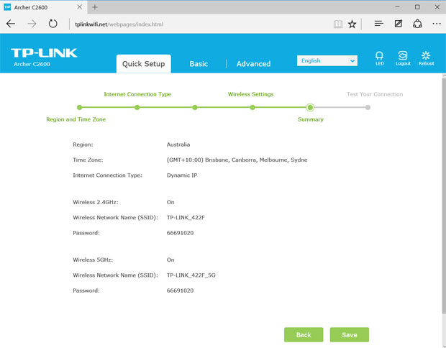The height and width of the screenshot is (348, 446).
Task: Open Reading view book icon
Action: (338, 24)
